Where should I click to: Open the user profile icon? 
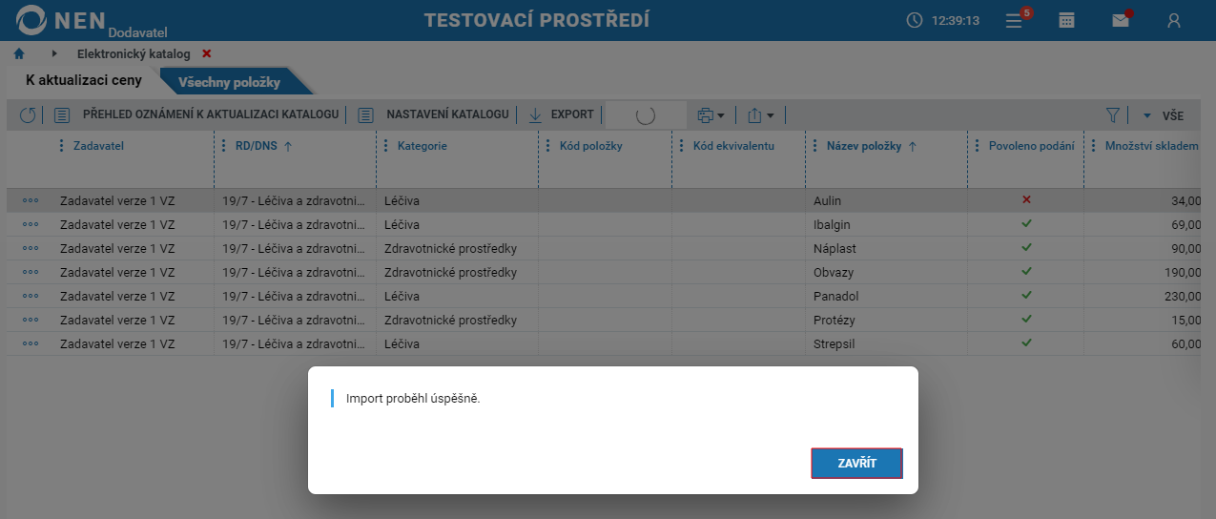pyautogui.click(x=1174, y=20)
